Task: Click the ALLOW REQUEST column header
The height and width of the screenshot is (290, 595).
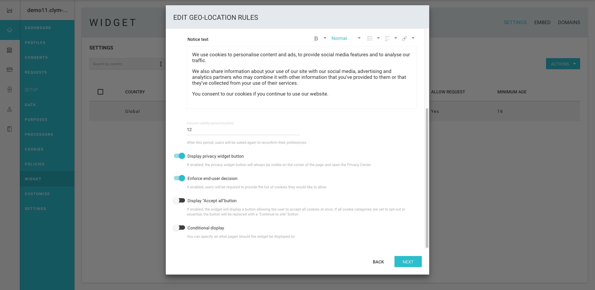Action: [448, 92]
